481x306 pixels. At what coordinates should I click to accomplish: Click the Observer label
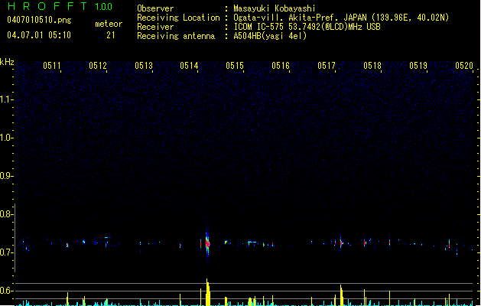point(155,8)
